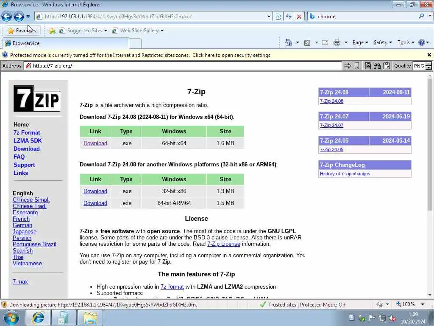Open the 7-Zip License link
This screenshot has height=326, width=434.
(x=224, y=244)
